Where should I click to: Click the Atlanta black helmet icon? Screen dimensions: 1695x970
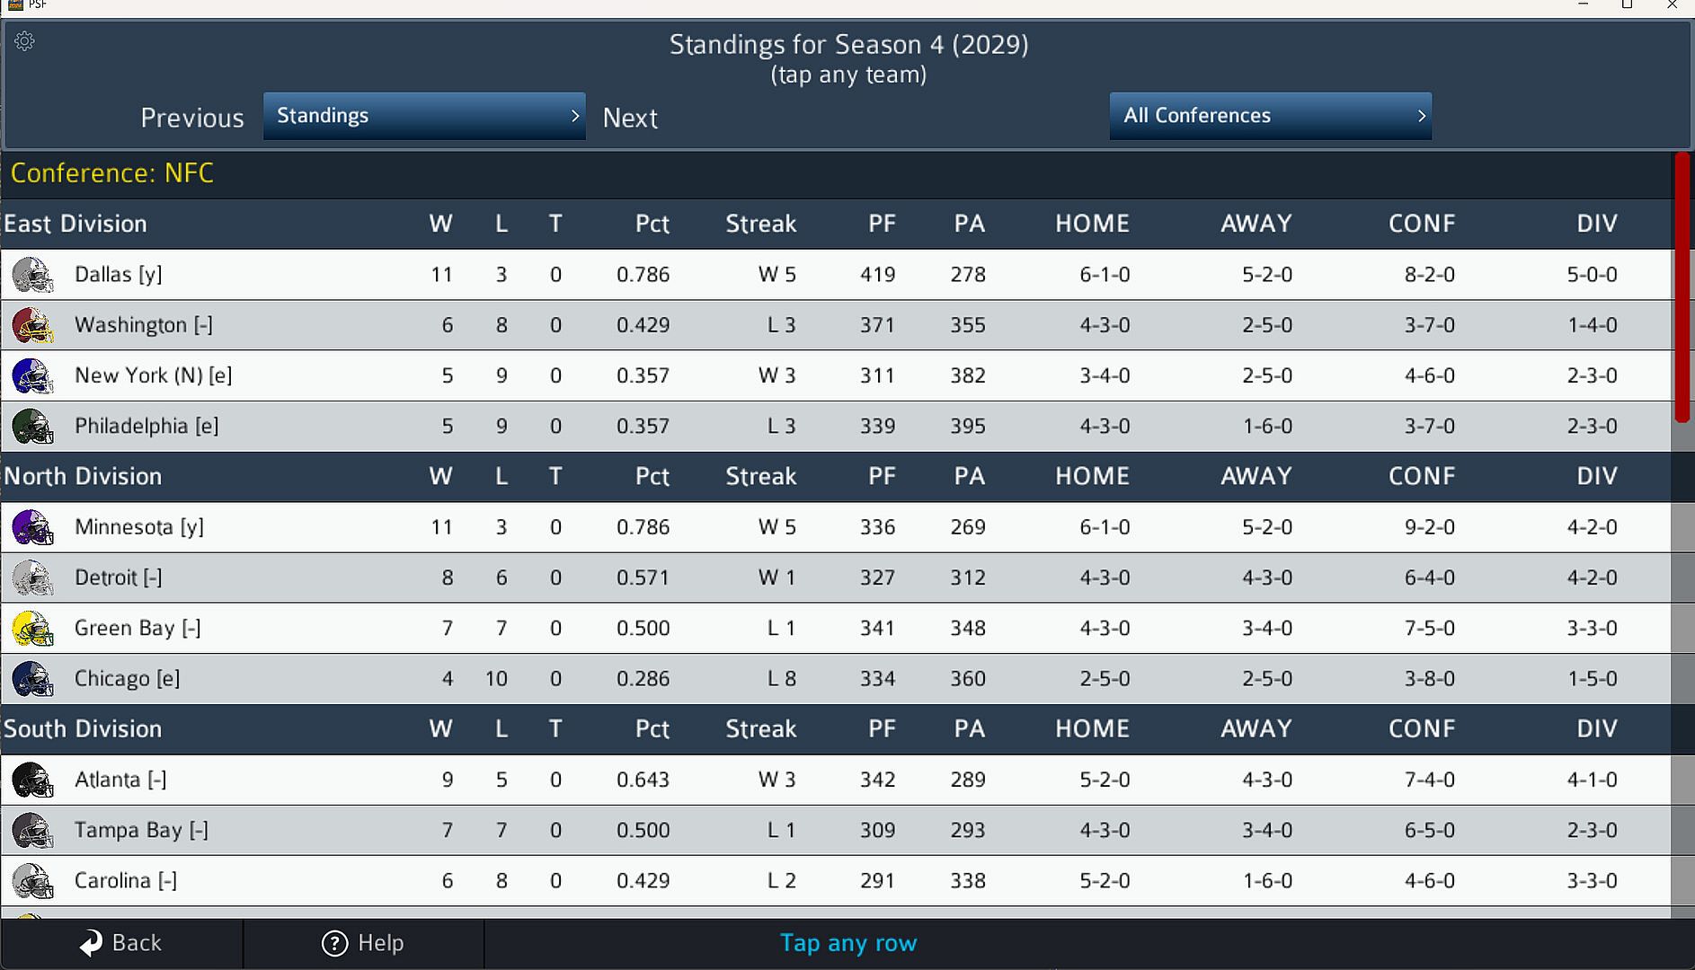coord(32,780)
